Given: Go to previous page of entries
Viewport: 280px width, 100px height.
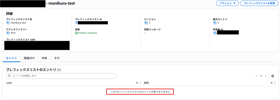Looking at the screenshot, I should (x=256, y=76).
